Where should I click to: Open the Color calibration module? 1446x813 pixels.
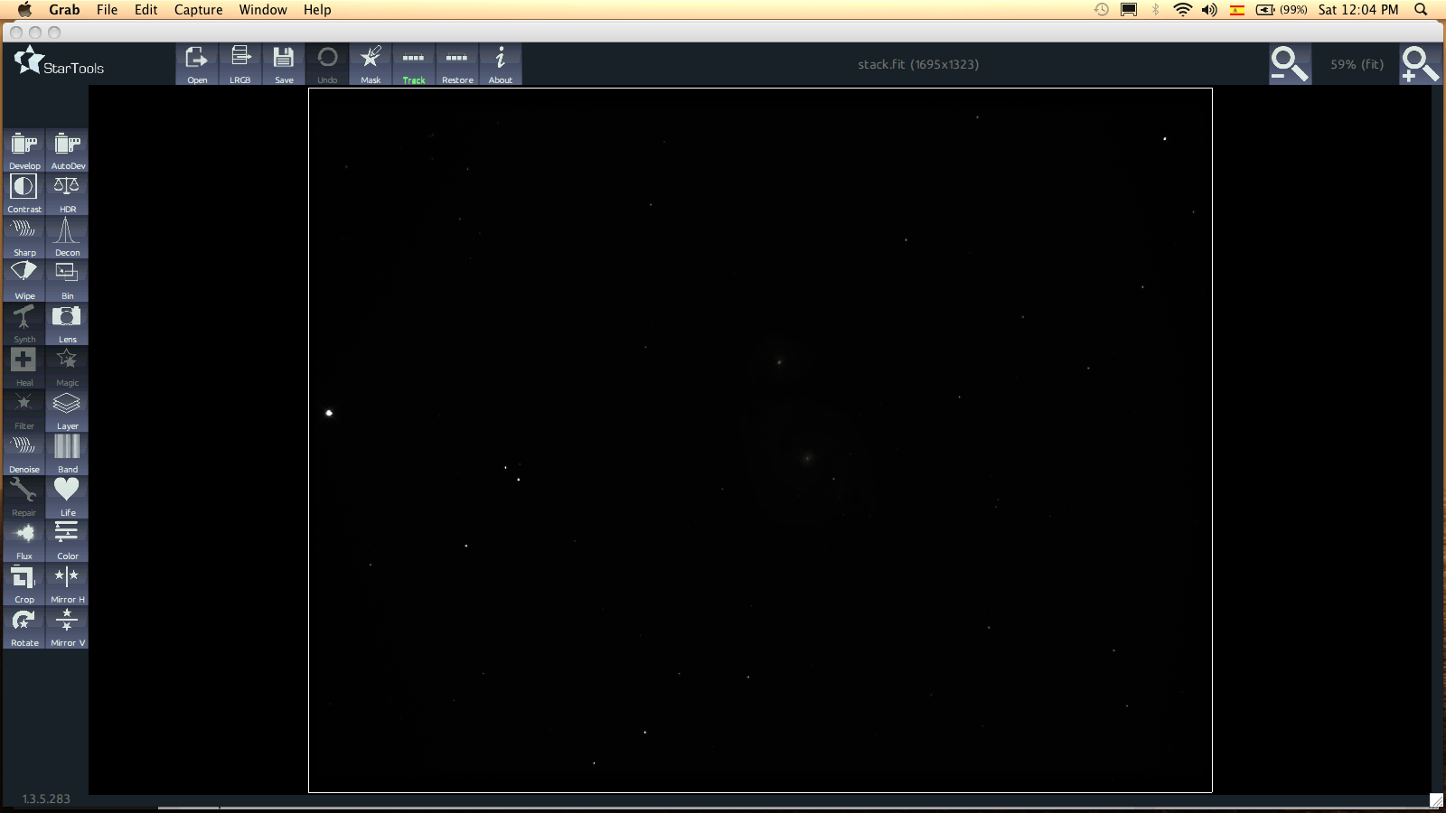coord(68,540)
